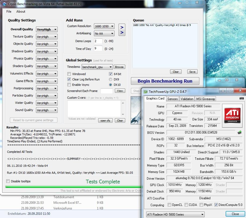
Task: Click the Custom Cvars Clear button
Action: click(x=120, y=120)
